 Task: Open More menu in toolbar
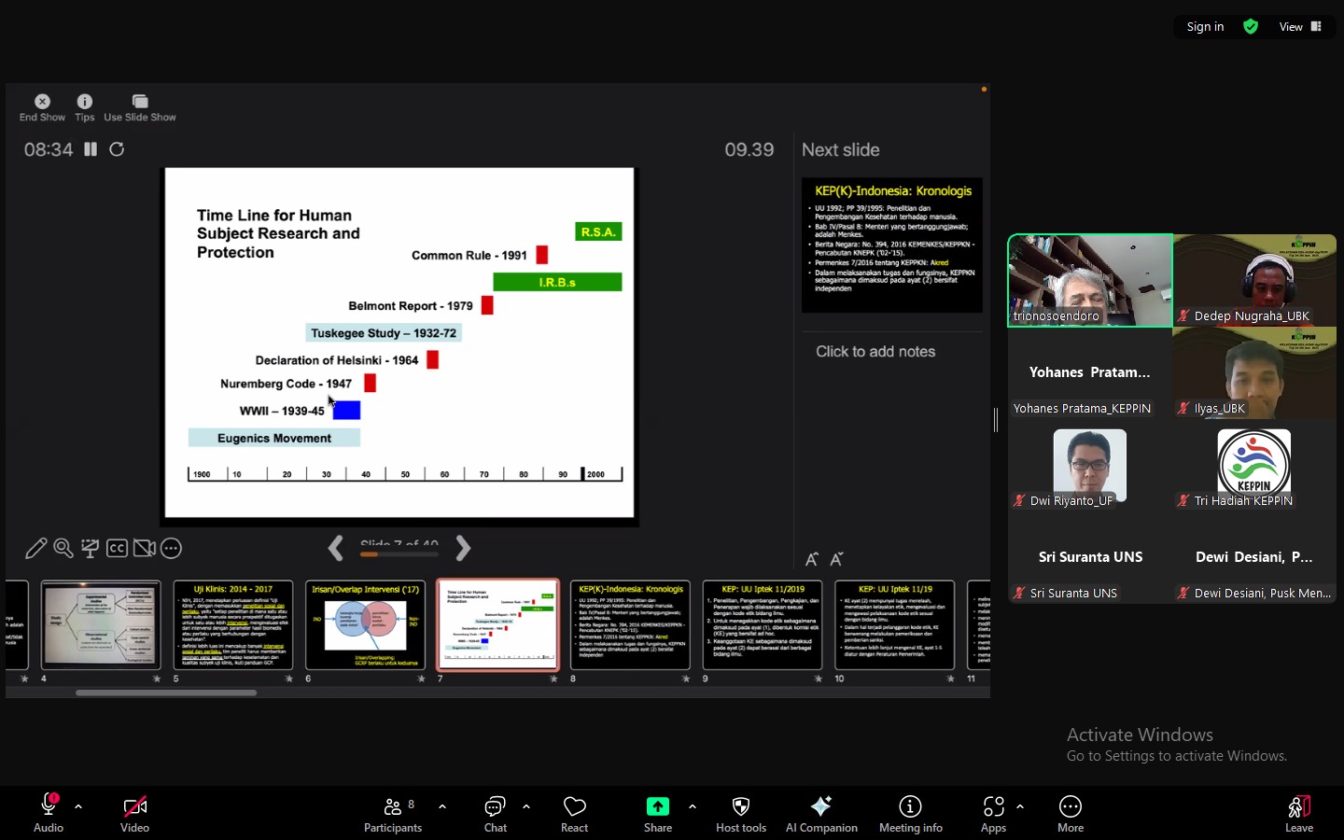pyautogui.click(x=1071, y=813)
